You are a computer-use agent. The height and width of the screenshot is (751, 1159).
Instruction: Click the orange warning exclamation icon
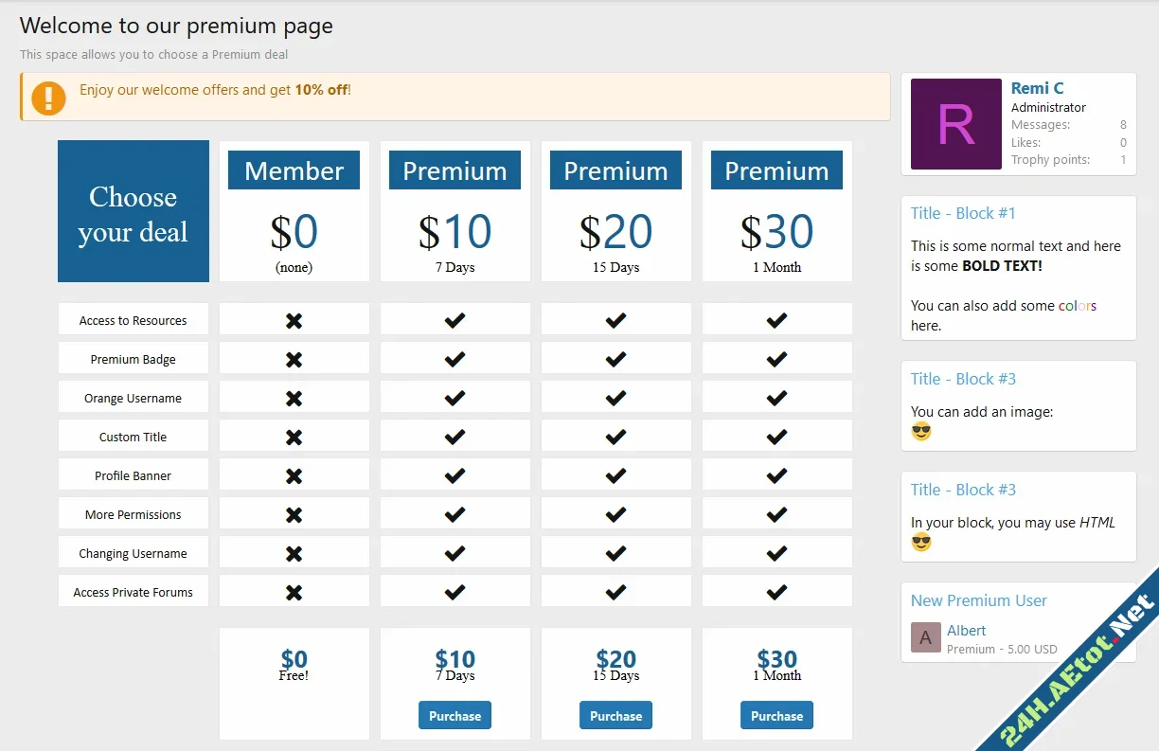[47, 96]
